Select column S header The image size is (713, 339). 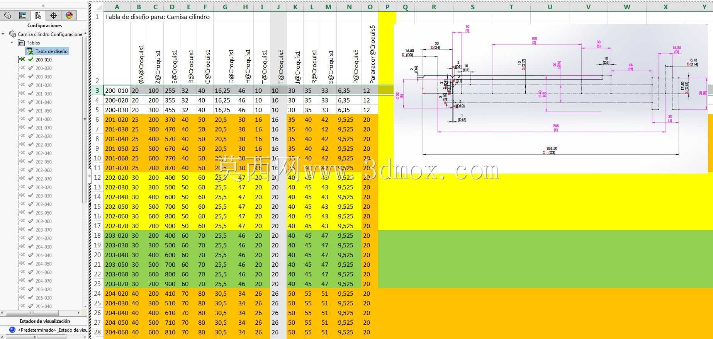pyautogui.click(x=473, y=7)
